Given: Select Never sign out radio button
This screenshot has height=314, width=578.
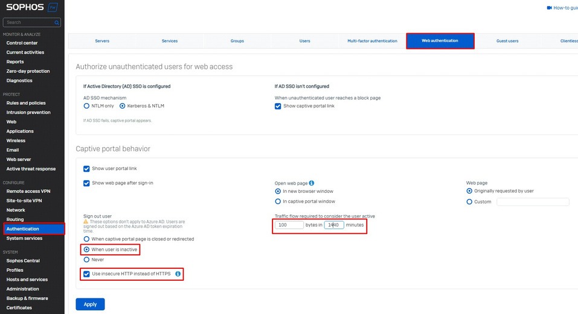Looking at the screenshot, I should point(86,260).
